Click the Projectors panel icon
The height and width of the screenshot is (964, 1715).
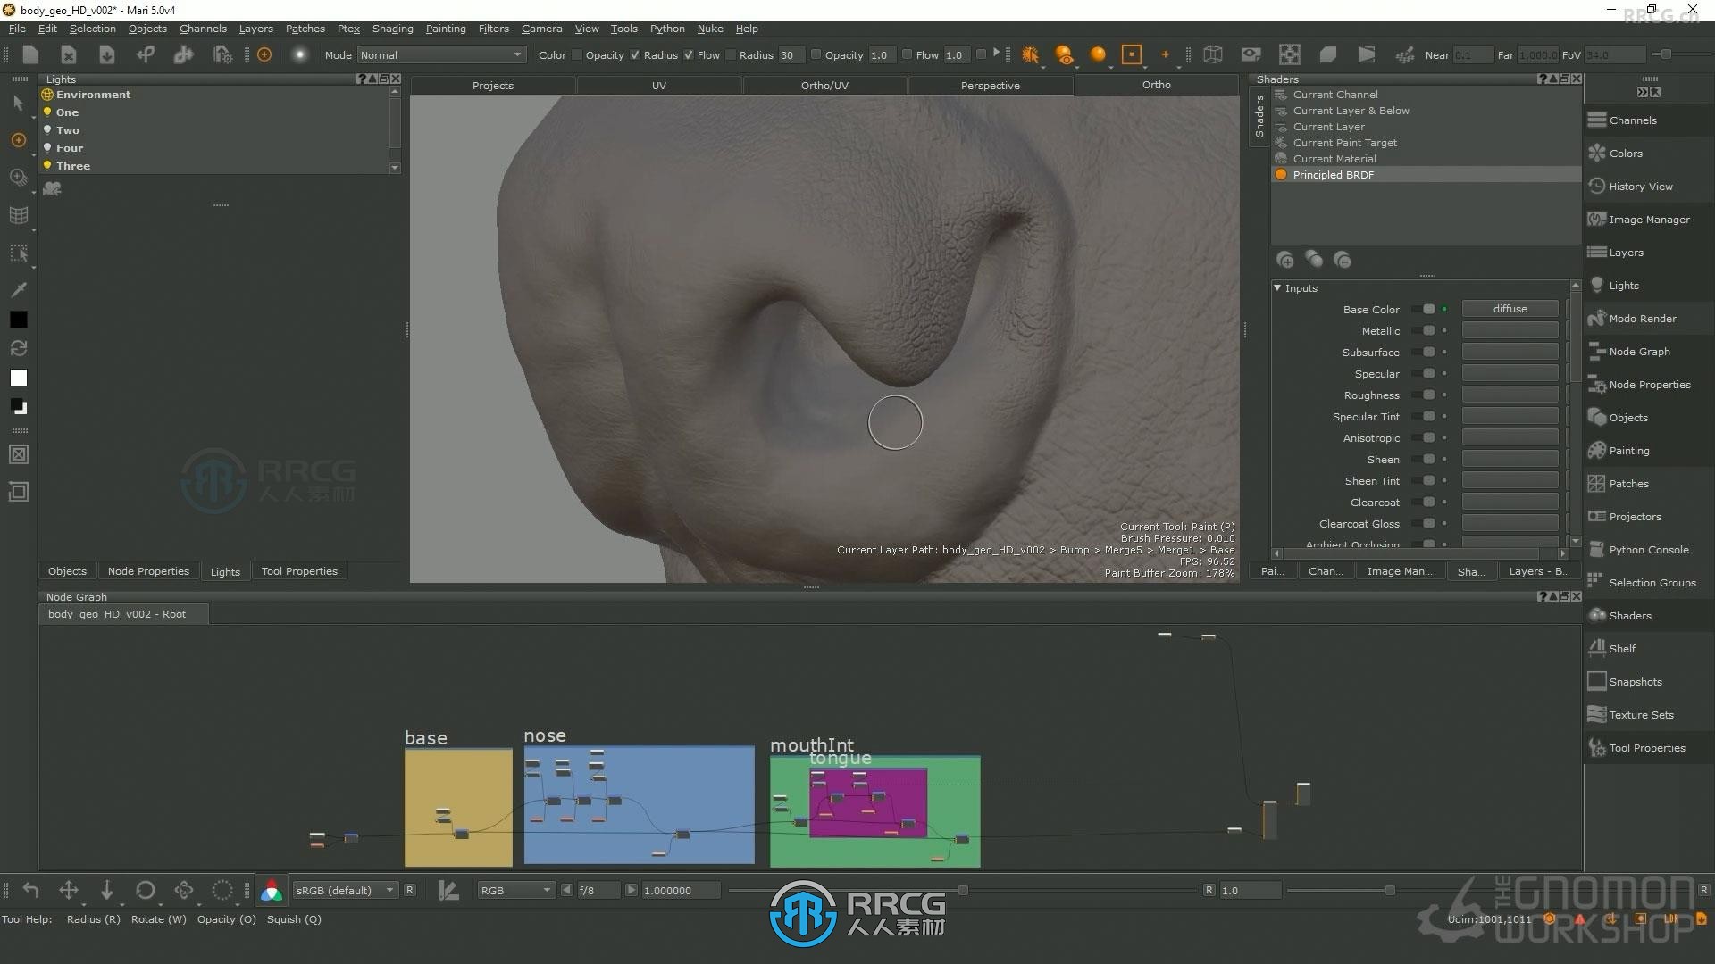[x=1597, y=517]
